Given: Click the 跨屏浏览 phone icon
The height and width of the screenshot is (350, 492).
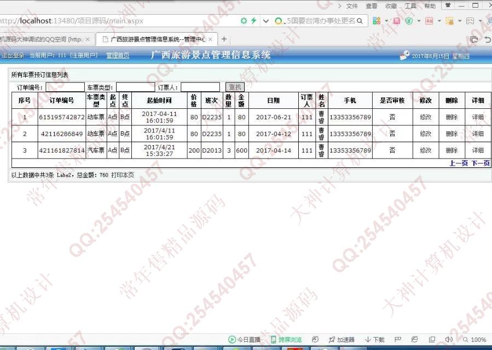Looking at the screenshot, I should [273, 340].
